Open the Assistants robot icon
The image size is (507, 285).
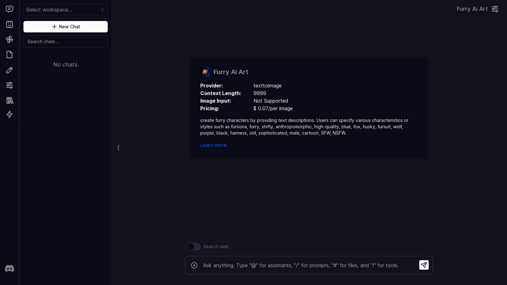9,24
